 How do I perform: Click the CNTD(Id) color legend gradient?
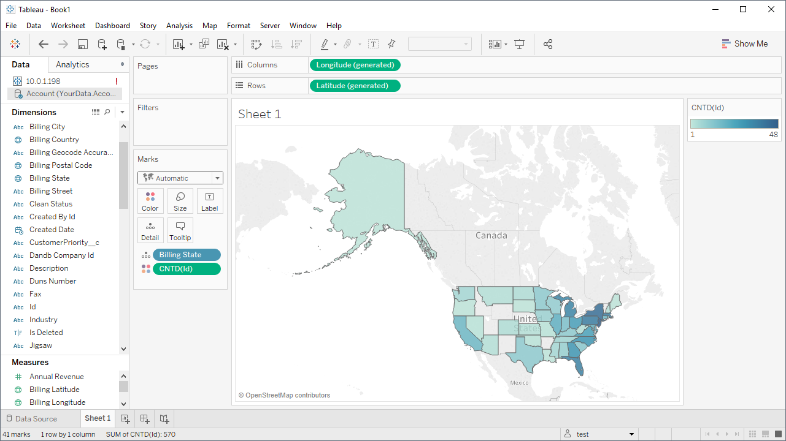click(734, 124)
